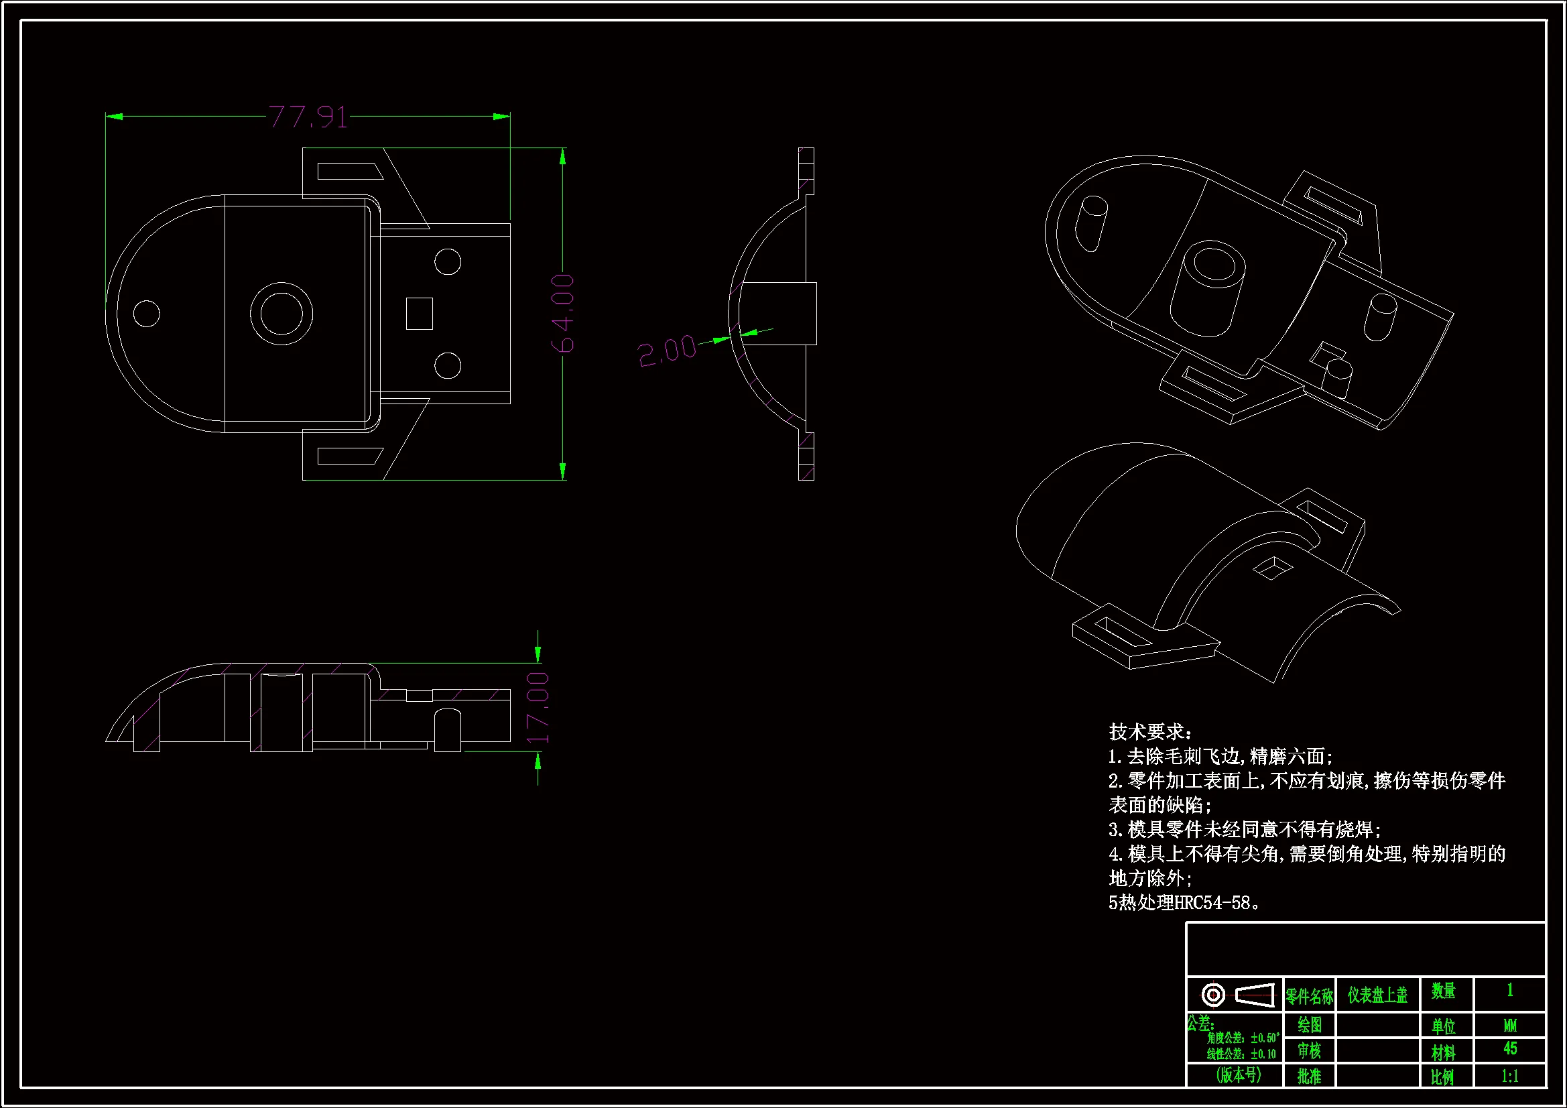Click the 零件名称 label cell
The width and height of the screenshot is (1567, 1108).
[1309, 996]
